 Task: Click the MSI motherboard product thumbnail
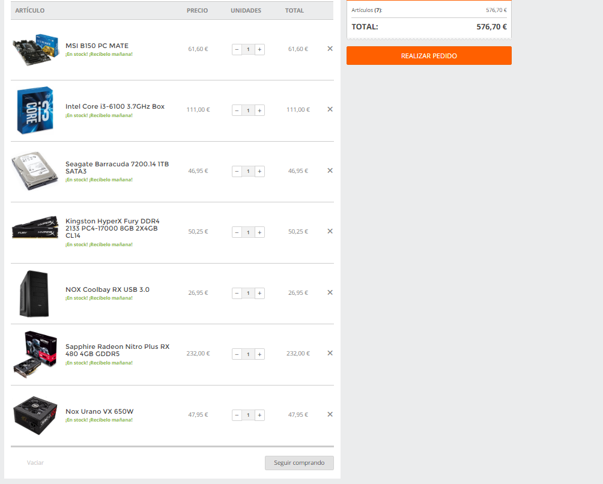click(35, 50)
